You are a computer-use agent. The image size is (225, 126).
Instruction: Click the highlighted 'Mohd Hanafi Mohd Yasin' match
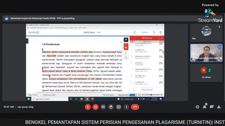point(67,71)
